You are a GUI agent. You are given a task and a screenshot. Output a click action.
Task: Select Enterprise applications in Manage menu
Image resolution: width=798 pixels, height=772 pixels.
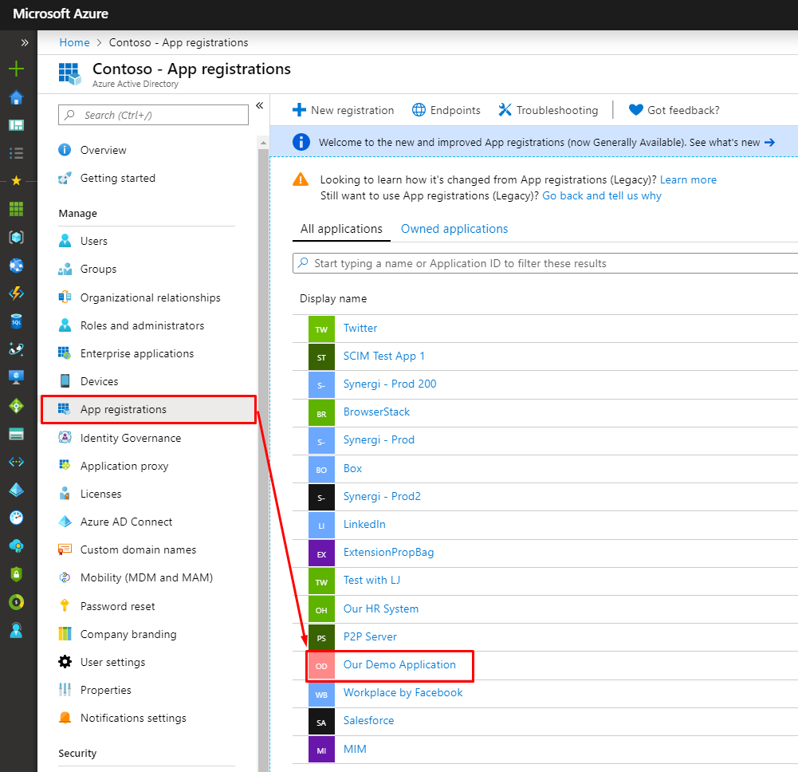point(137,353)
